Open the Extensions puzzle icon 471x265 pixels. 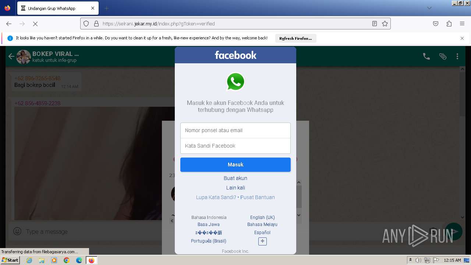(449, 24)
